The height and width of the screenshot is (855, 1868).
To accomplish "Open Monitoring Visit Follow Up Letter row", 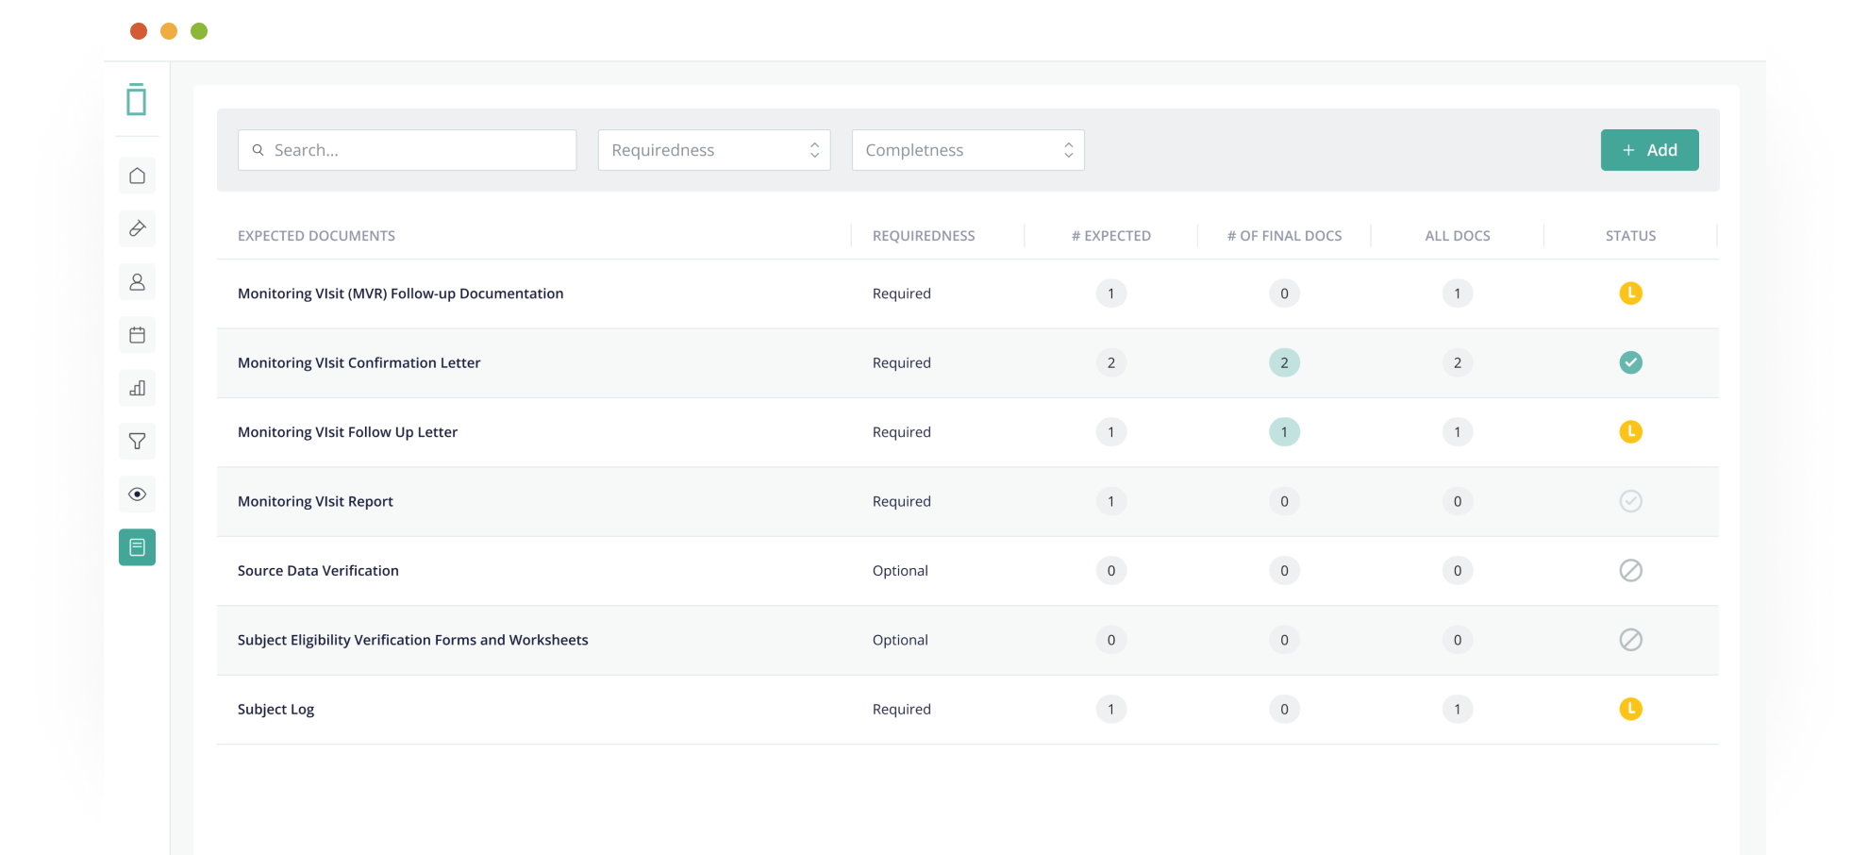I will (347, 432).
